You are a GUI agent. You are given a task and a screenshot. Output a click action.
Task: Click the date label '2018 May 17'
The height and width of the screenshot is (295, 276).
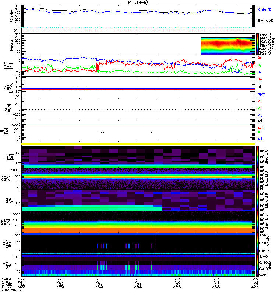12,290
